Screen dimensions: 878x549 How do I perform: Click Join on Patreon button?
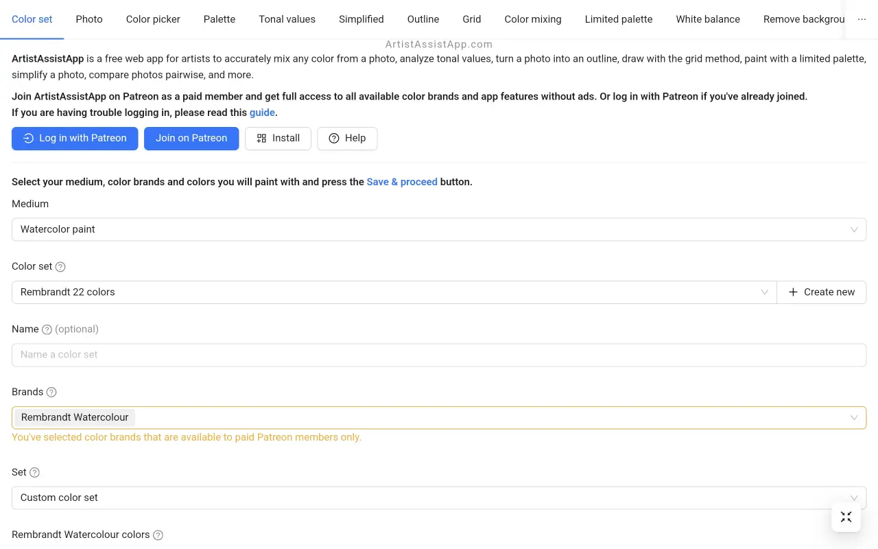191,138
